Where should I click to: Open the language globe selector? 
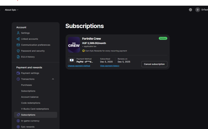pyautogui.click(x=190, y=10)
